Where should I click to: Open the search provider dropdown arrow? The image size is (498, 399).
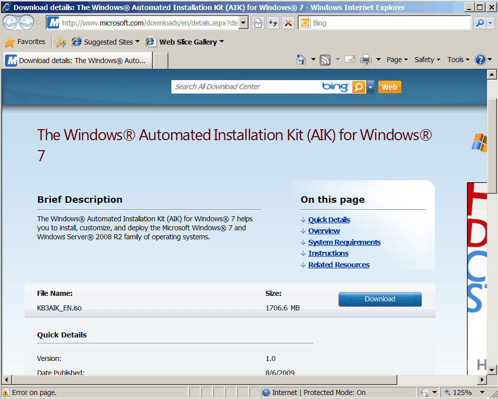490,23
